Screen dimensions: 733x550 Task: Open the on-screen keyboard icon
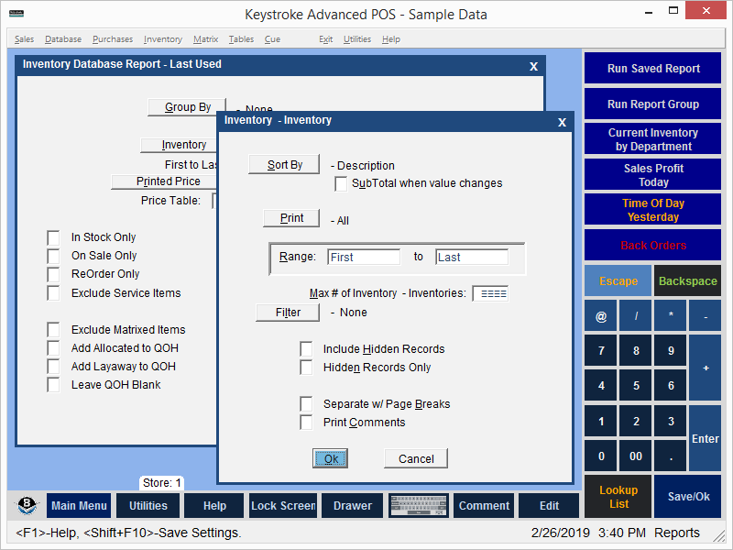[419, 506]
